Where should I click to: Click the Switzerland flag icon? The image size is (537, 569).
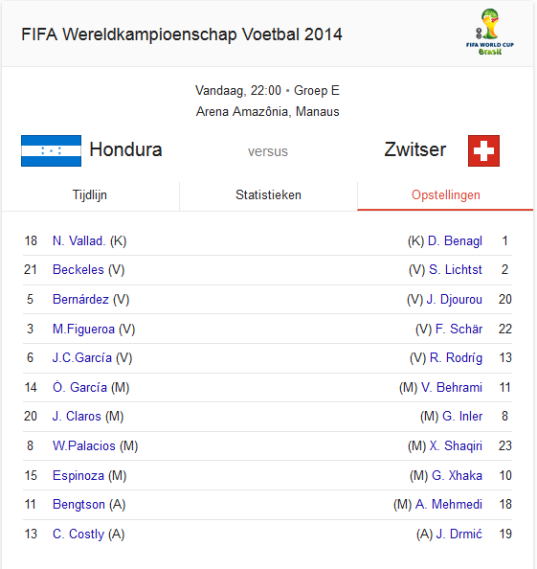coord(483,150)
